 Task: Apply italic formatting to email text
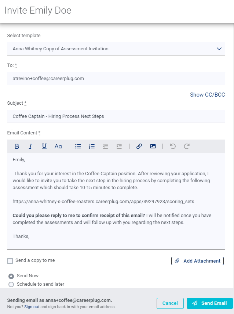click(30, 146)
